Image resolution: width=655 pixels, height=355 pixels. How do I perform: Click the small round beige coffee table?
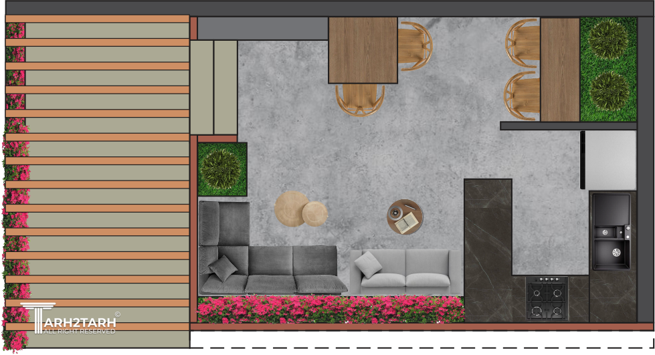pyautogui.click(x=314, y=214)
